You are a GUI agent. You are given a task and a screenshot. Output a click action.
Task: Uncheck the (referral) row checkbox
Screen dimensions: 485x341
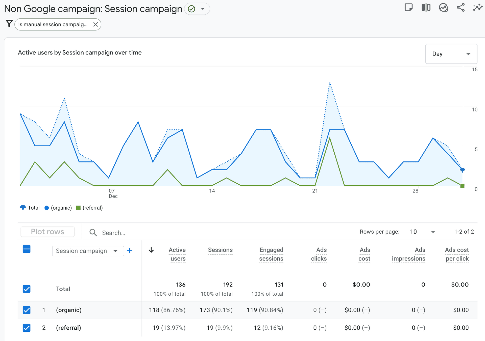[x=27, y=328]
